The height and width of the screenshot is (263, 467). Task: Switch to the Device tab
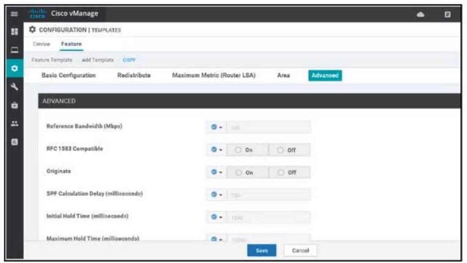pos(42,44)
